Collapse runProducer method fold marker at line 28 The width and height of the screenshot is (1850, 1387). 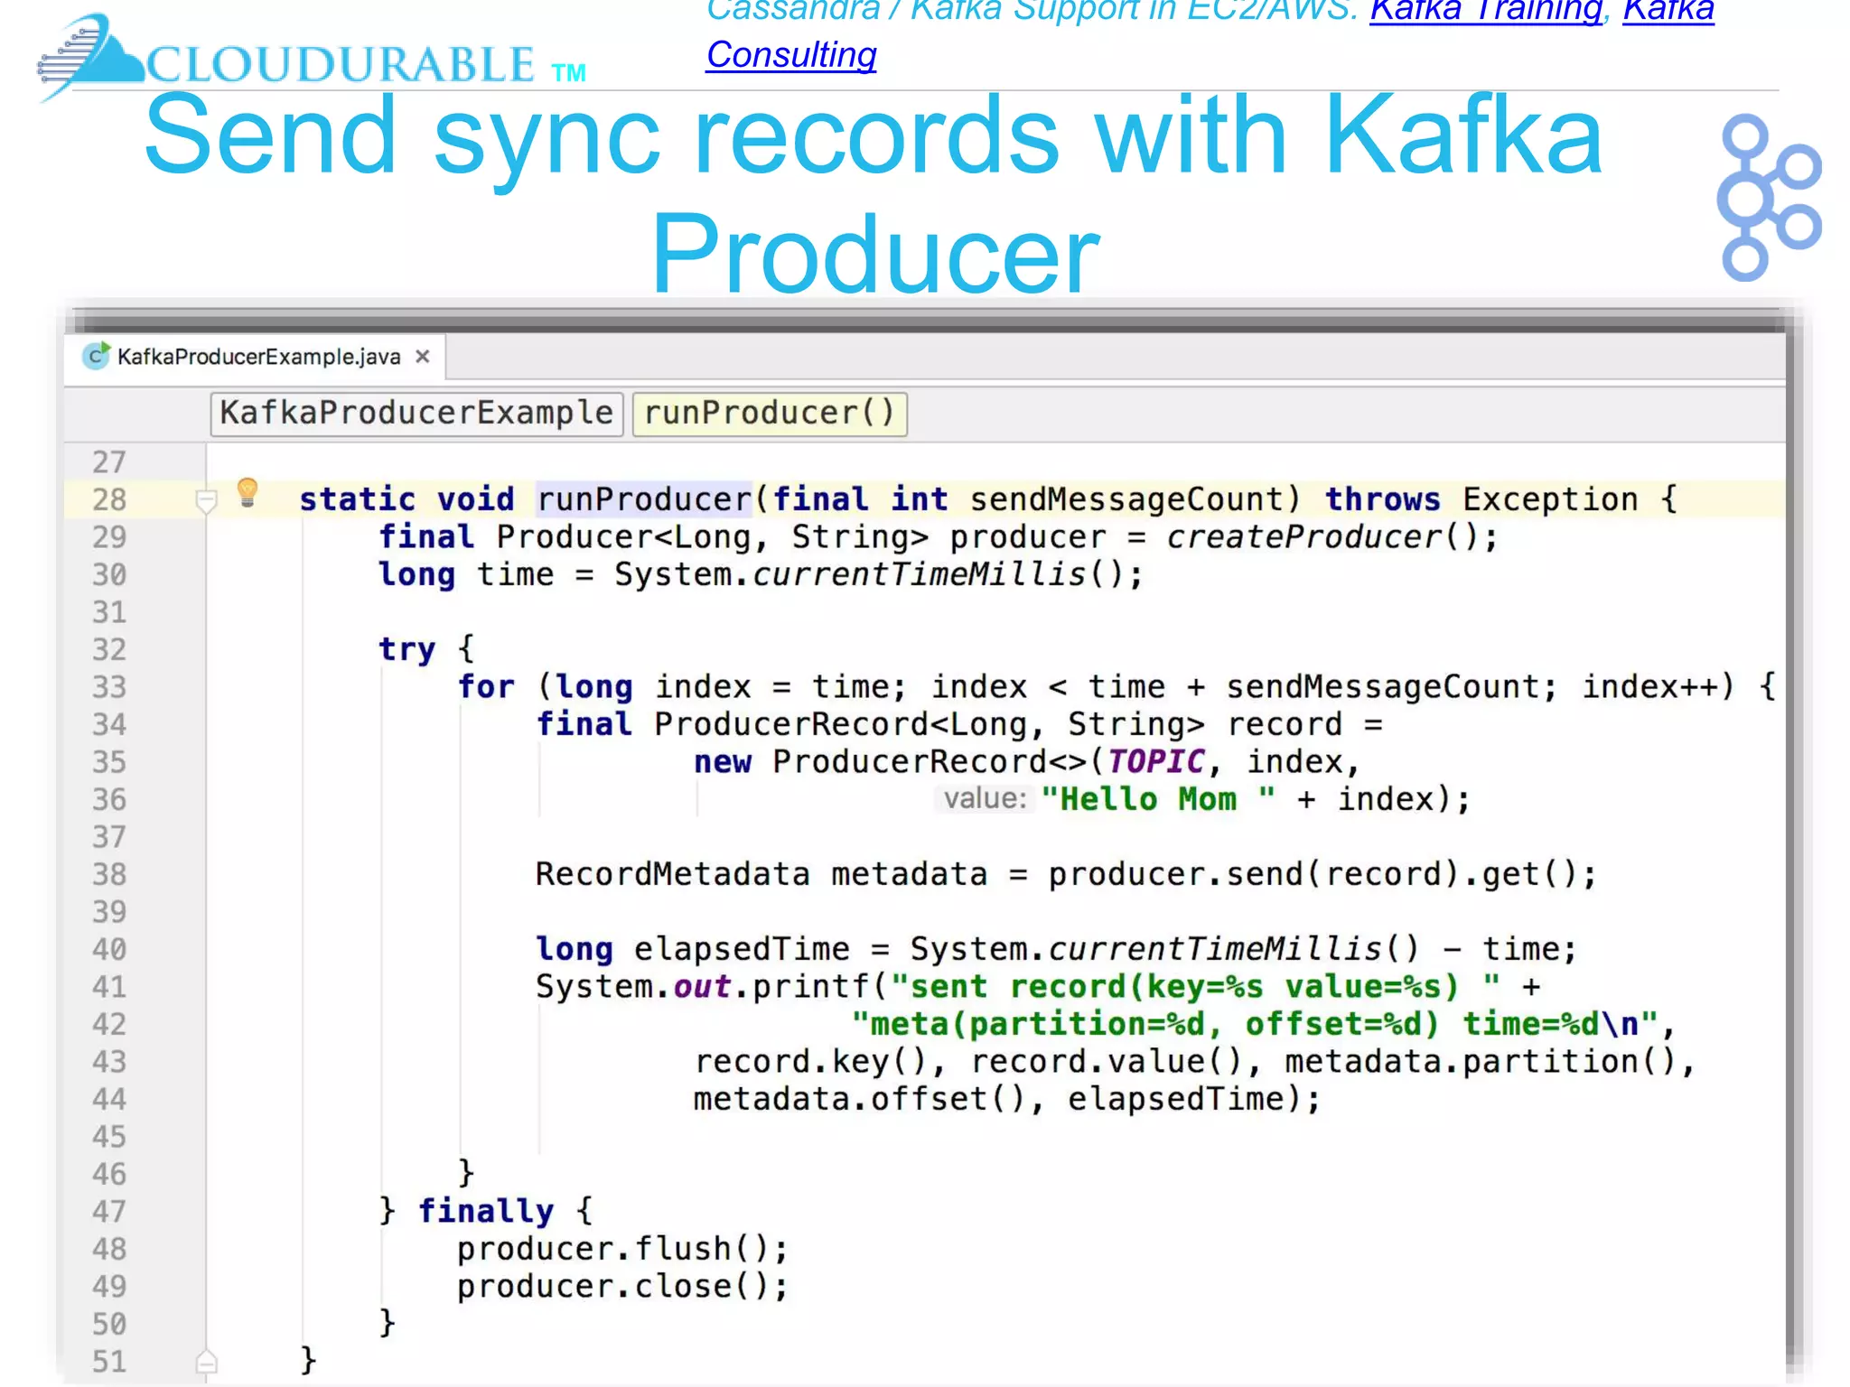tap(206, 500)
